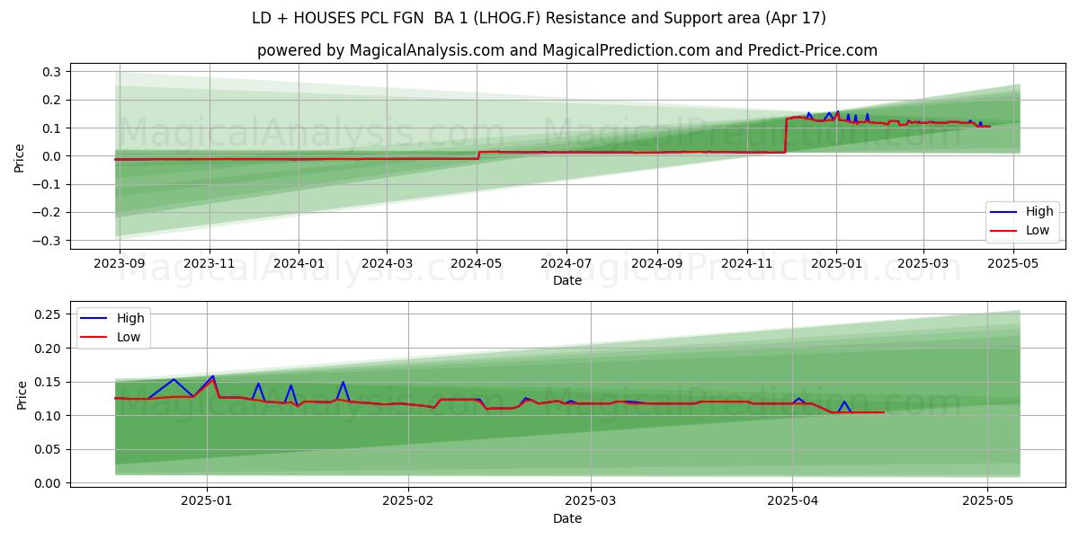The height and width of the screenshot is (539, 1079).
Task: Click the '2025-05' date tick on the top chart
Action: (1013, 262)
